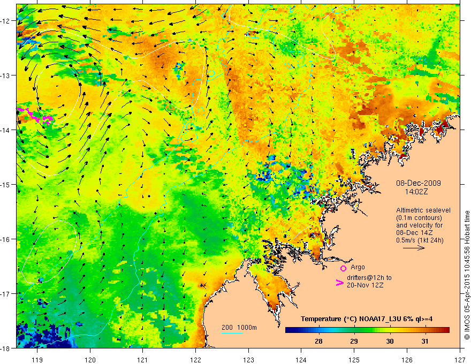The image size is (471, 364).
Task: Click the magenta drifter arrowhead legend symbol
Action: pos(339,283)
